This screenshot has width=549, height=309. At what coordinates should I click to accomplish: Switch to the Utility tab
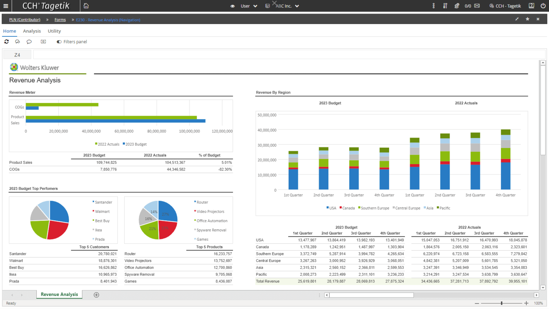coord(54,31)
